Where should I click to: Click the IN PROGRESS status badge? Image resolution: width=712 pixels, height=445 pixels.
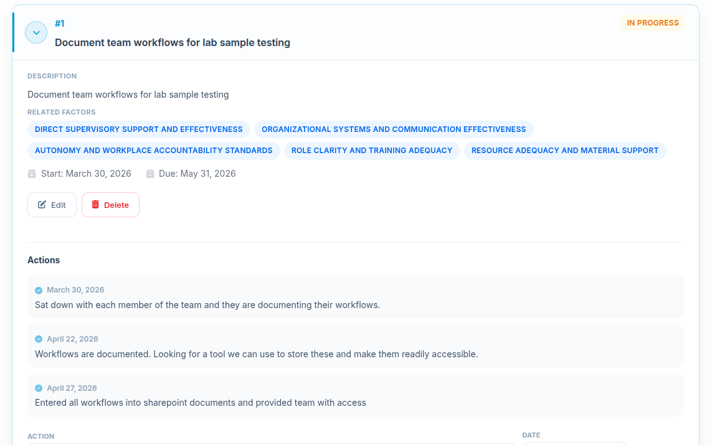[x=653, y=23]
